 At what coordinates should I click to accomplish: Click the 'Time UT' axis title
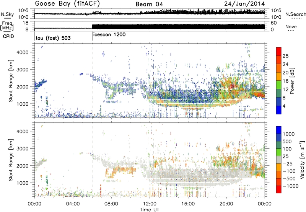(150, 210)
